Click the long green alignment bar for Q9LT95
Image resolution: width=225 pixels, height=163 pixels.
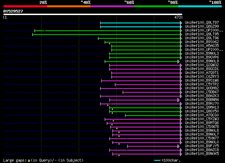(x=107, y=34)
